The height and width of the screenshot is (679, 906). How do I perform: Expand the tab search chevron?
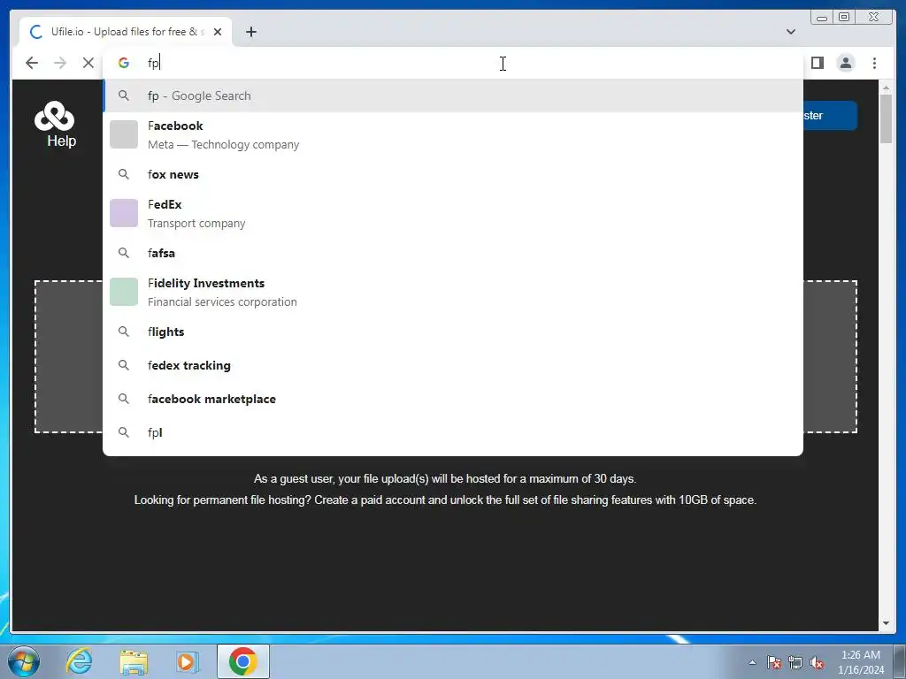click(x=791, y=32)
